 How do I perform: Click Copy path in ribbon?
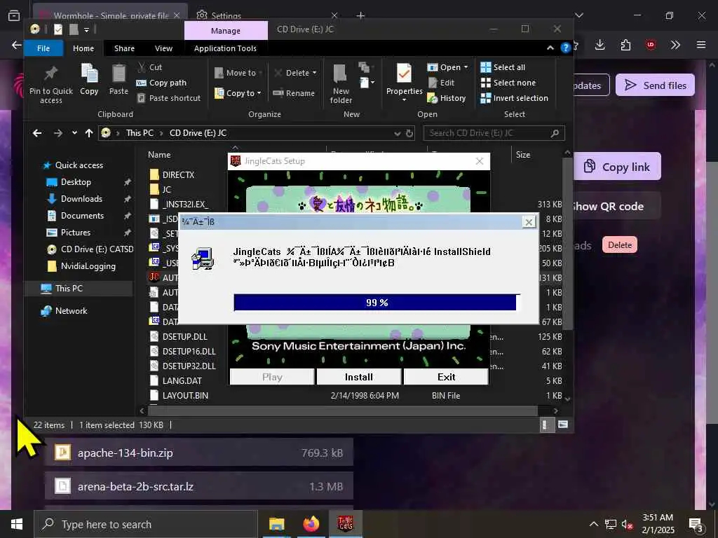pyautogui.click(x=162, y=83)
